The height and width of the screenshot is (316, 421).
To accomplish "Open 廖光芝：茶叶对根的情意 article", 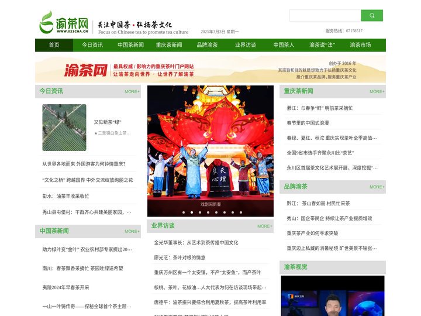I will coord(180,257).
